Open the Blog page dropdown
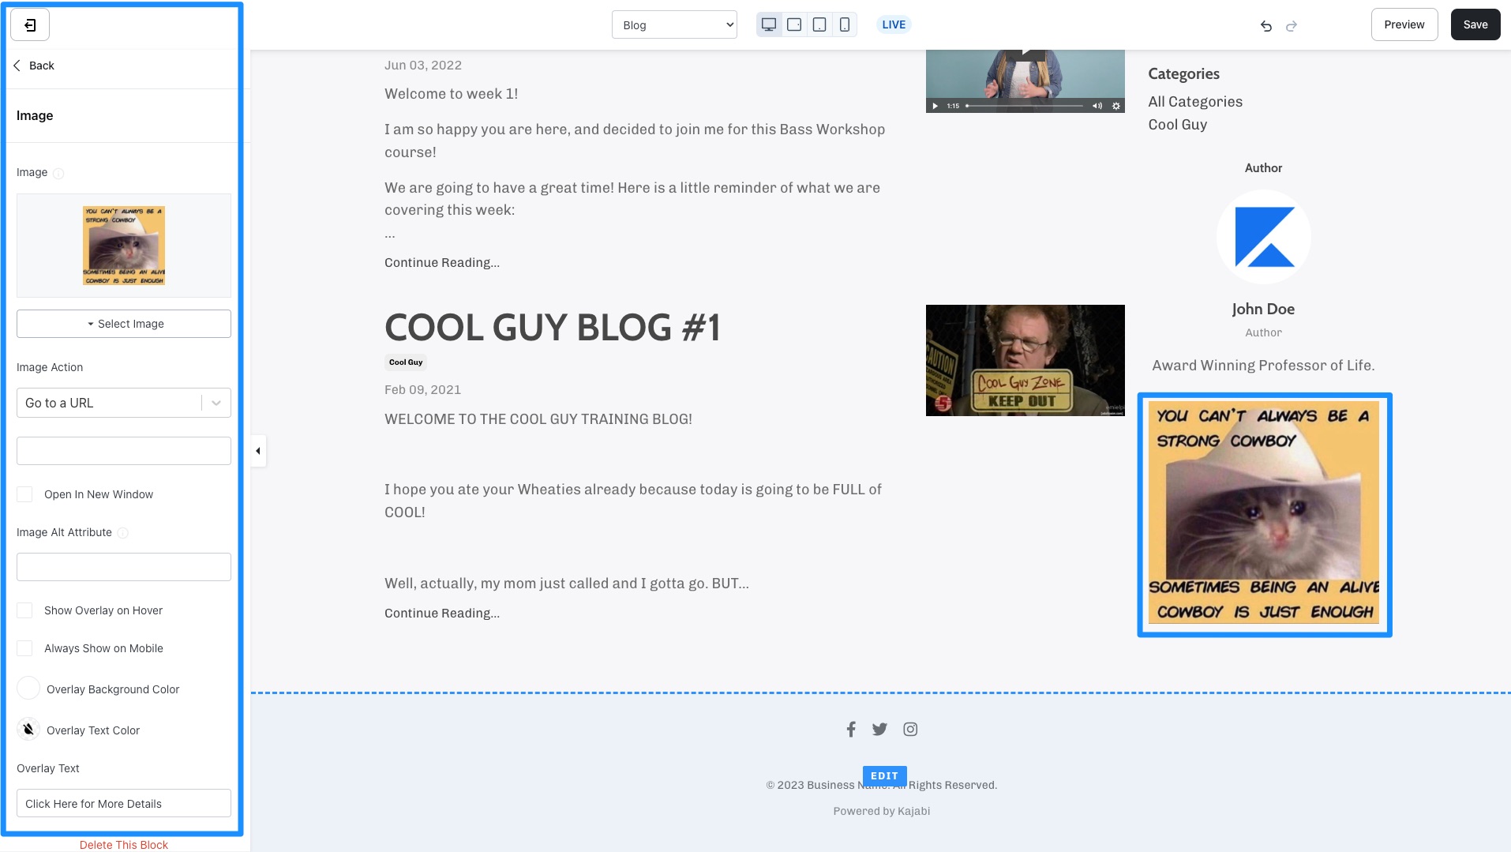1511x852 pixels. point(674,24)
